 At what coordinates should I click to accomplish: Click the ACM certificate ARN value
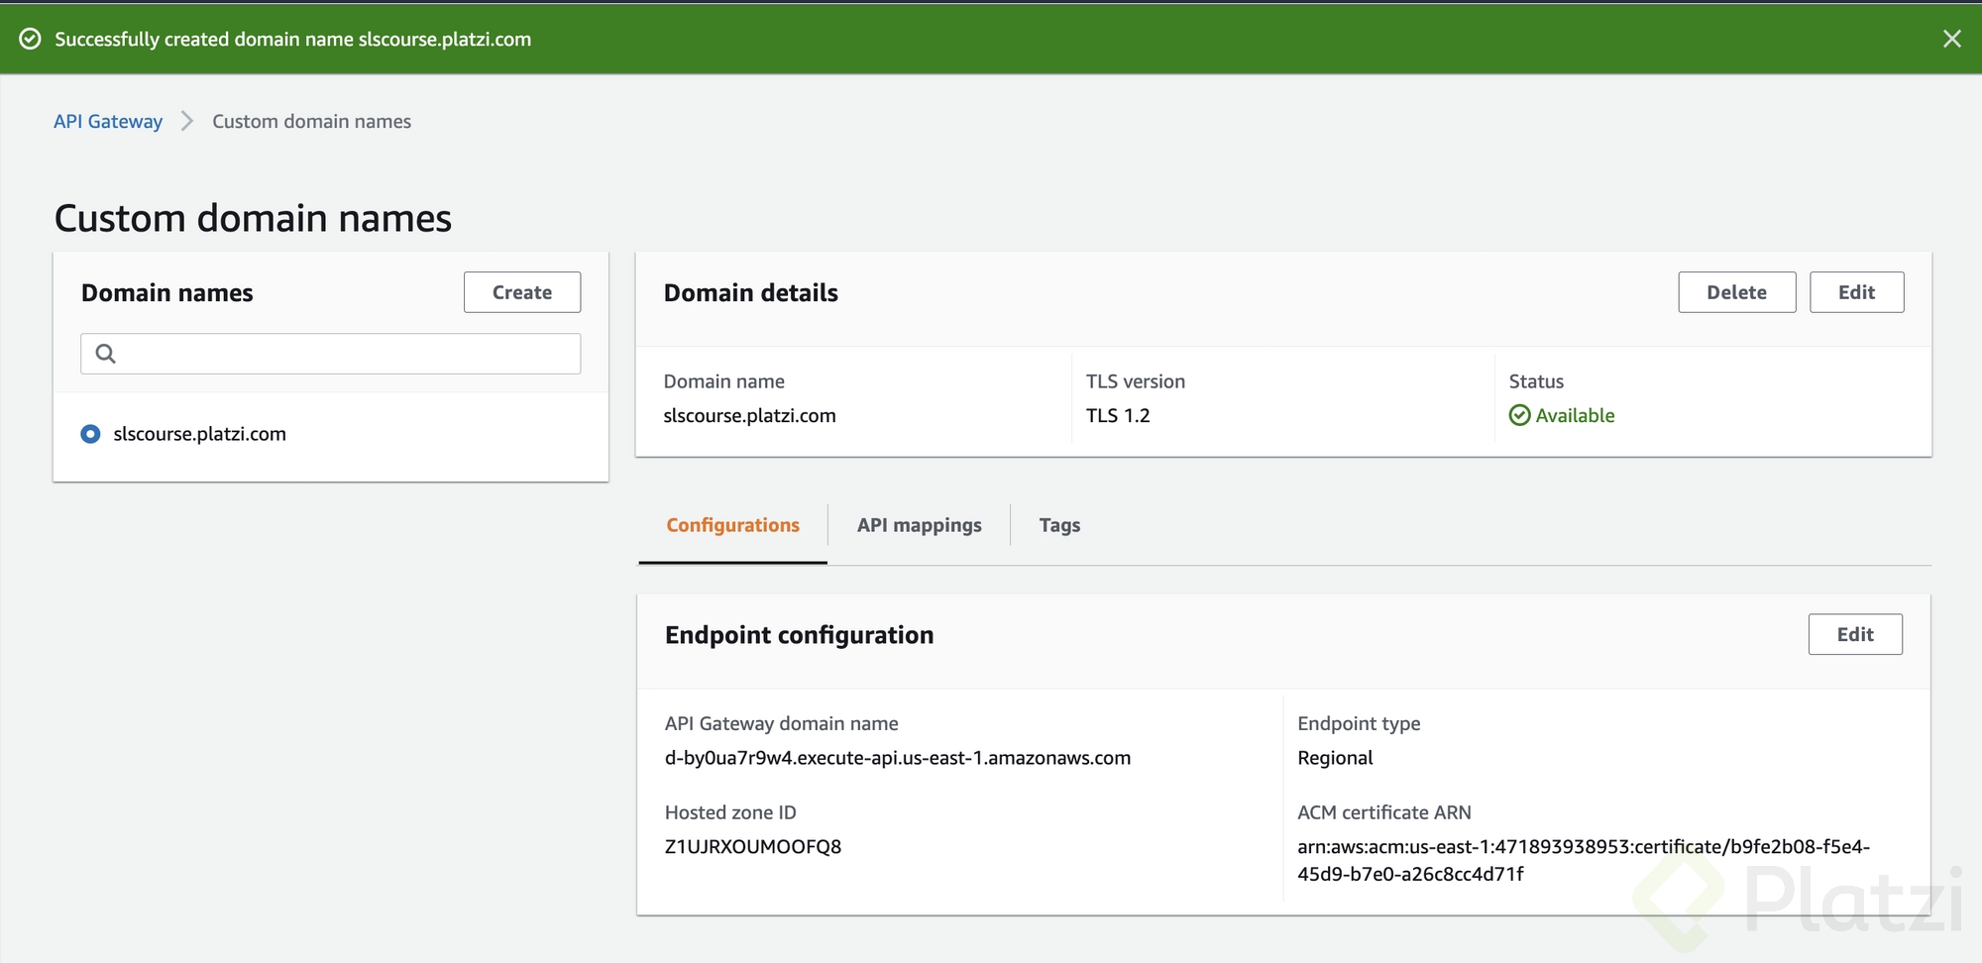[1583, 860]
